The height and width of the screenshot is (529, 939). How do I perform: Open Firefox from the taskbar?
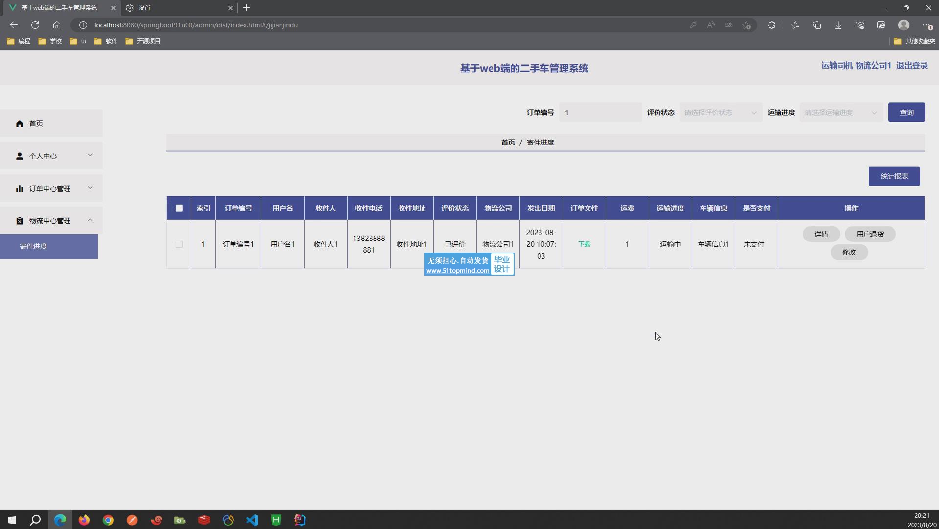point(84,520)
